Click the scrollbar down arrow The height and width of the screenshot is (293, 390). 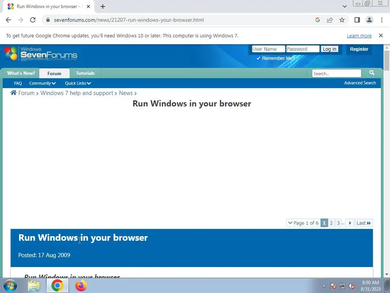[x=387, y=274]
